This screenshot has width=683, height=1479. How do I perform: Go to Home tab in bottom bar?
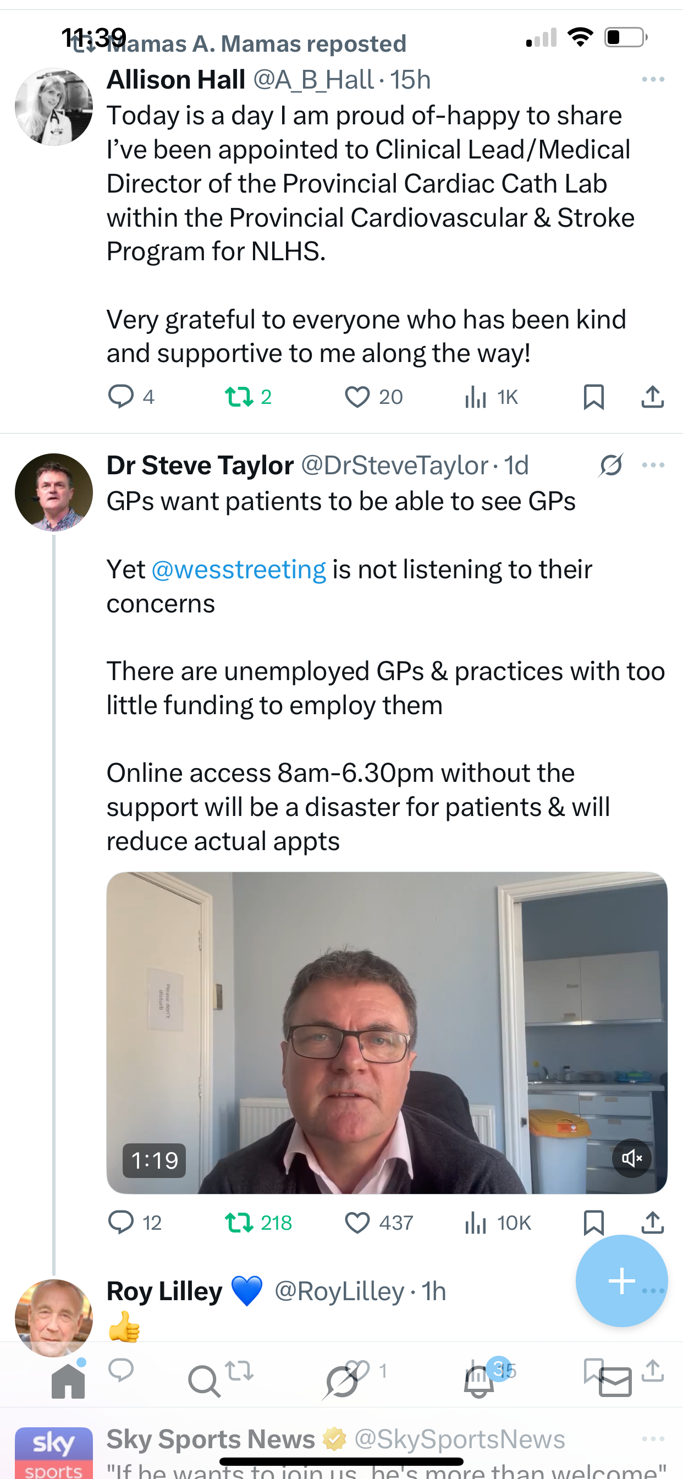[x=68, y=1379]
